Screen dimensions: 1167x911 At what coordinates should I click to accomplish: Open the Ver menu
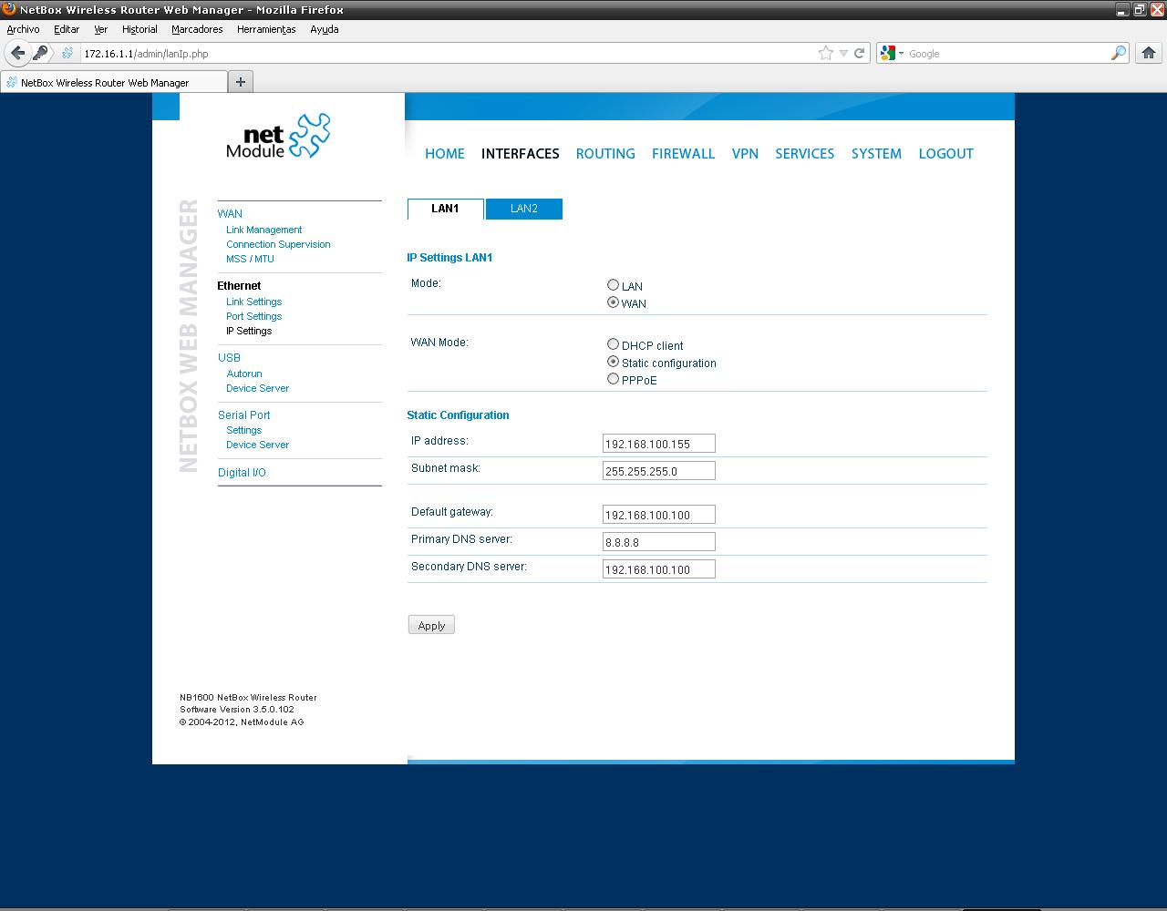pyautogui.click(x=101, y=29)
